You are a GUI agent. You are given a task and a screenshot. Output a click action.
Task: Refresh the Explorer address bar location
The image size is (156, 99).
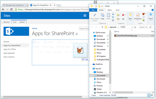point(135,27)
